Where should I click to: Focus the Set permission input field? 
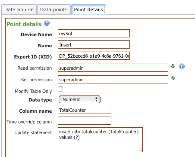pyautogui.click(x=113, y=80)
